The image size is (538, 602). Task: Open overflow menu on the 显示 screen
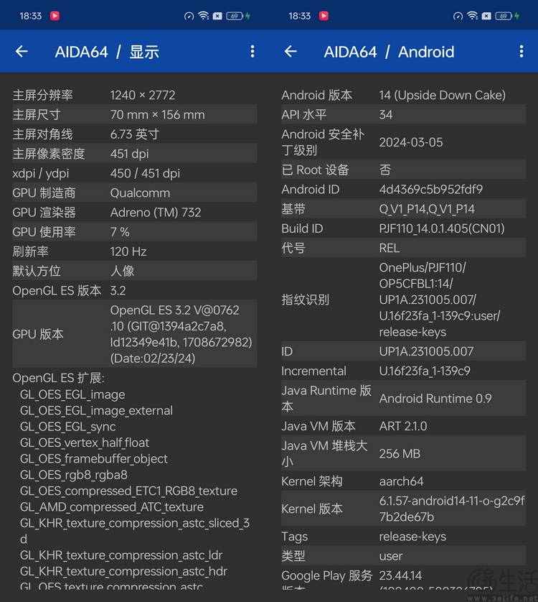pyautogui.click(x=253, y=52)
